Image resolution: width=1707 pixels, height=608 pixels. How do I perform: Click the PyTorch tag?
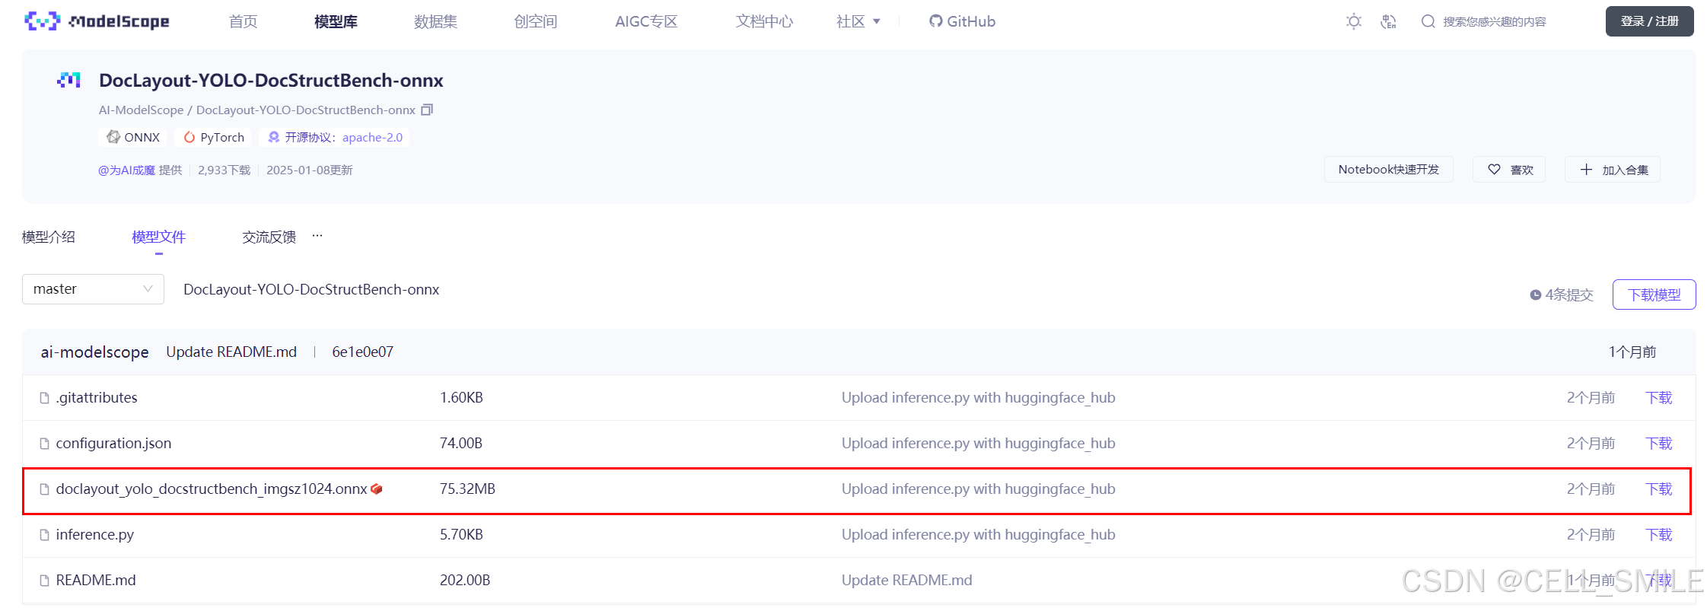point(214,137)
